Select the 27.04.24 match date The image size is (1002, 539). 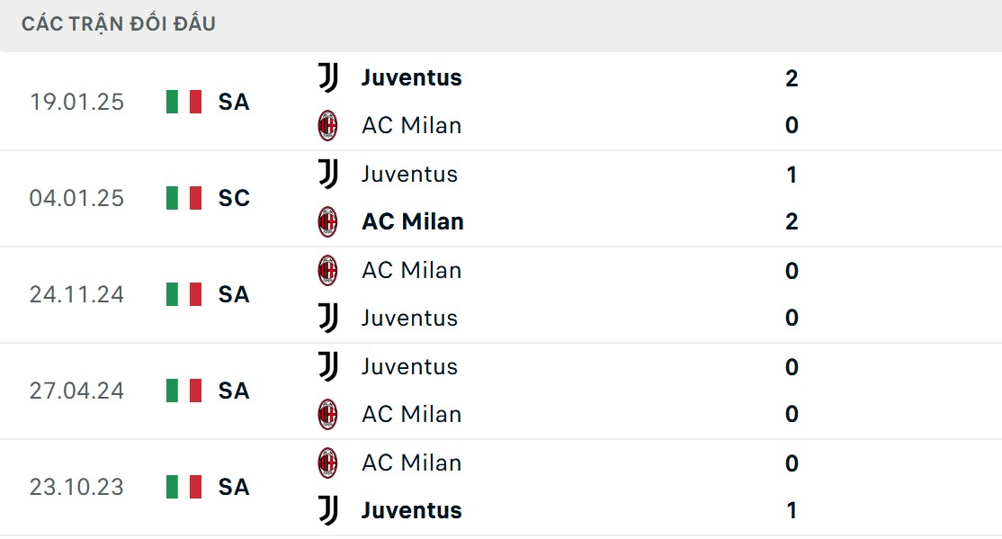(x=76, y=391)
